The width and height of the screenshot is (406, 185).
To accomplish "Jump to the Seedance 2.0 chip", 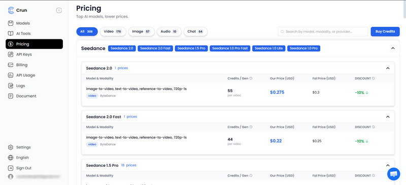I will (122, 48).
